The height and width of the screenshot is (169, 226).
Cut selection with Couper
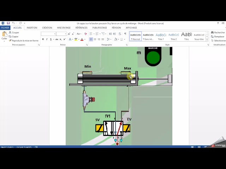[14, 32]
